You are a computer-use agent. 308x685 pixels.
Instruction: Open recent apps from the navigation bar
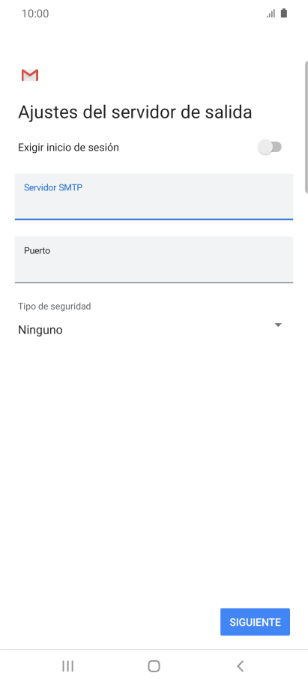(67, 666)
